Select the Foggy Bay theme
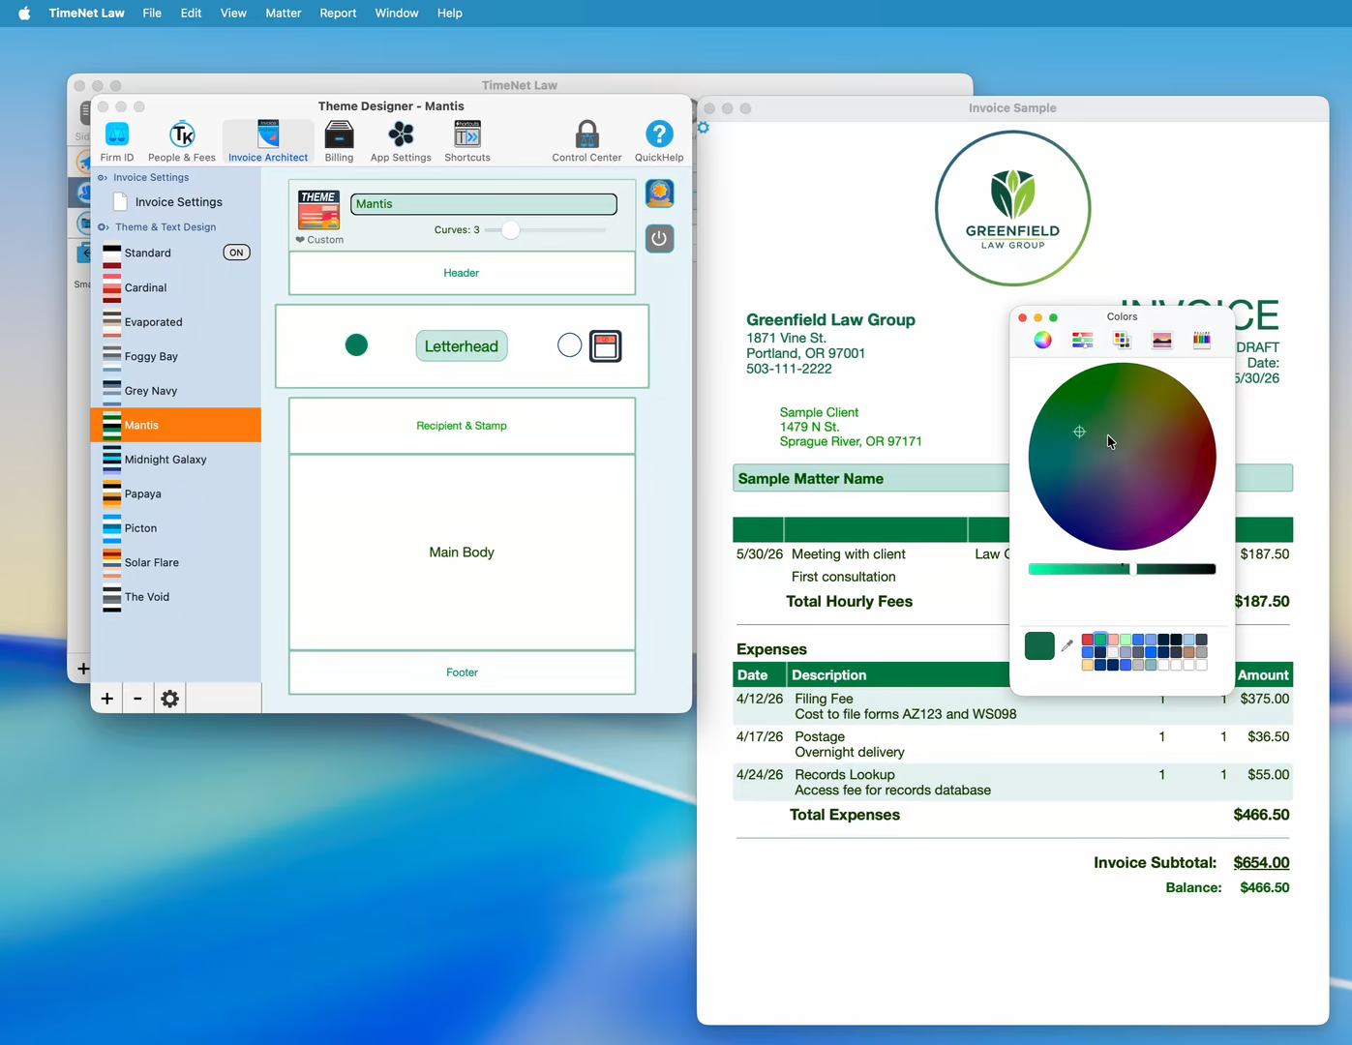Image resolution: width=1352 pixels, height=1045 pixels. (x=176, y=356)
